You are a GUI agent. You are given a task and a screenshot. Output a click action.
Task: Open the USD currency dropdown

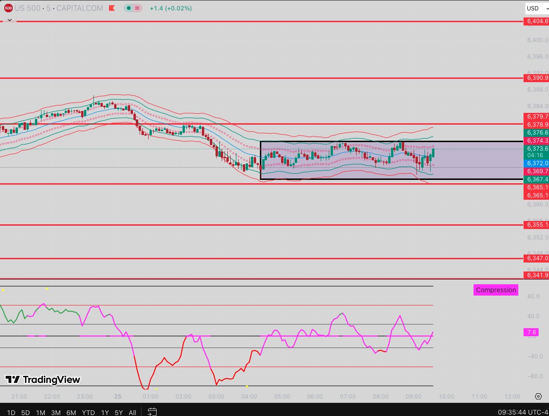[537, 8]
